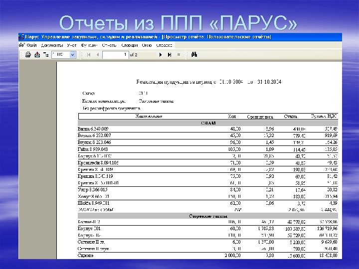Click the Parus application icon in title bar

coord(21,36)
